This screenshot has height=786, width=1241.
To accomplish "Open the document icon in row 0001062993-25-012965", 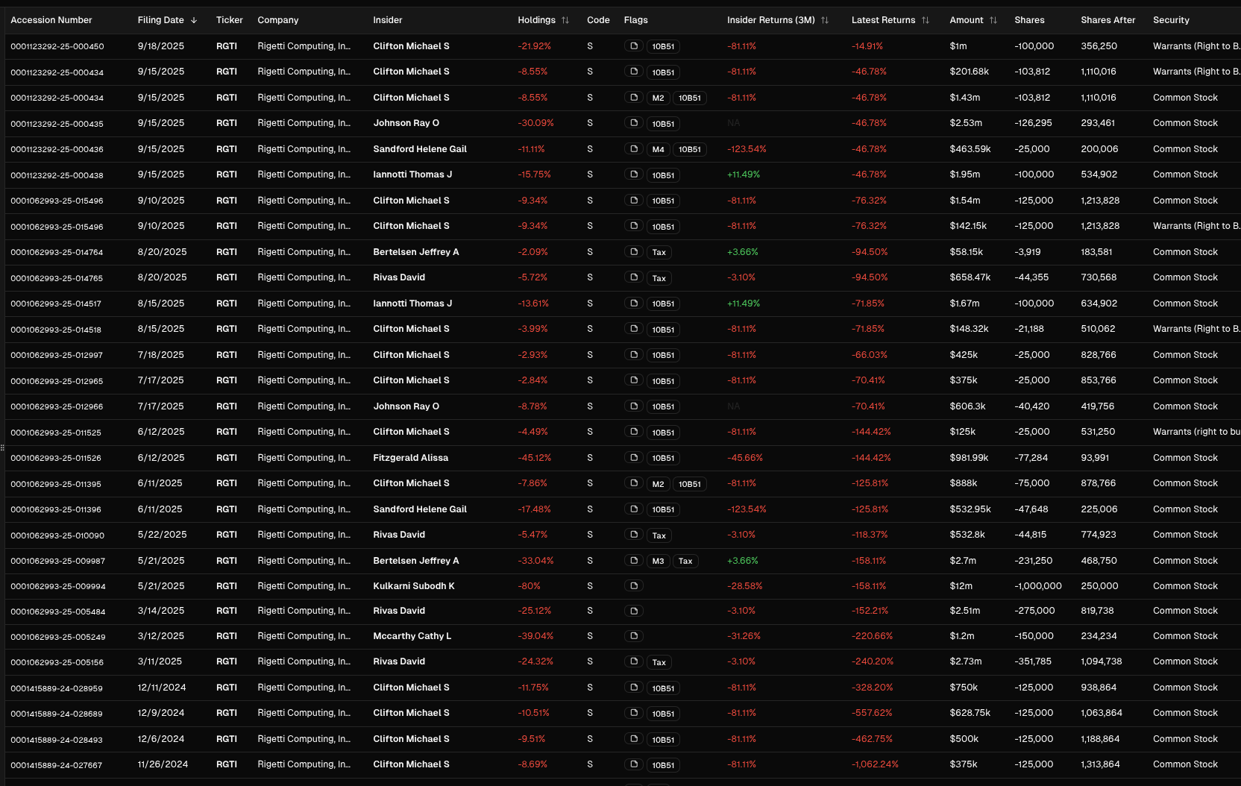I will 633,380.
